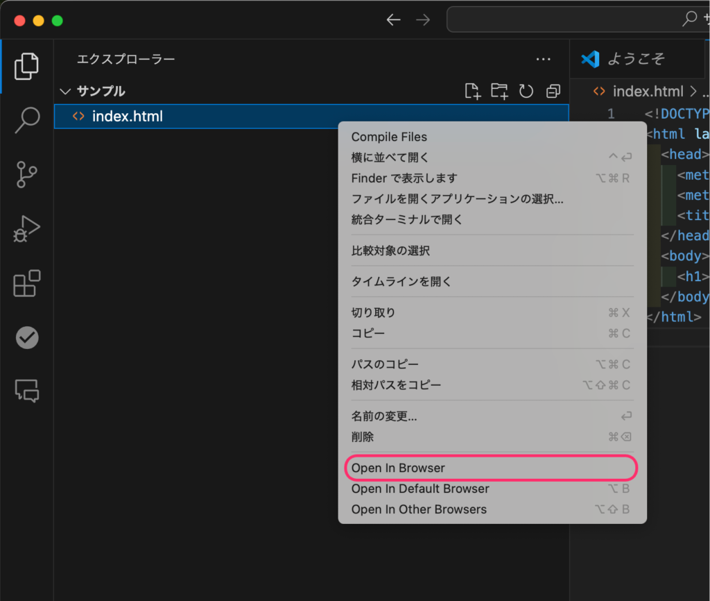Open the Source Control view icon
Image resolution: width=710 pixels, height=601 pixels.
click(x=27, y=175)
